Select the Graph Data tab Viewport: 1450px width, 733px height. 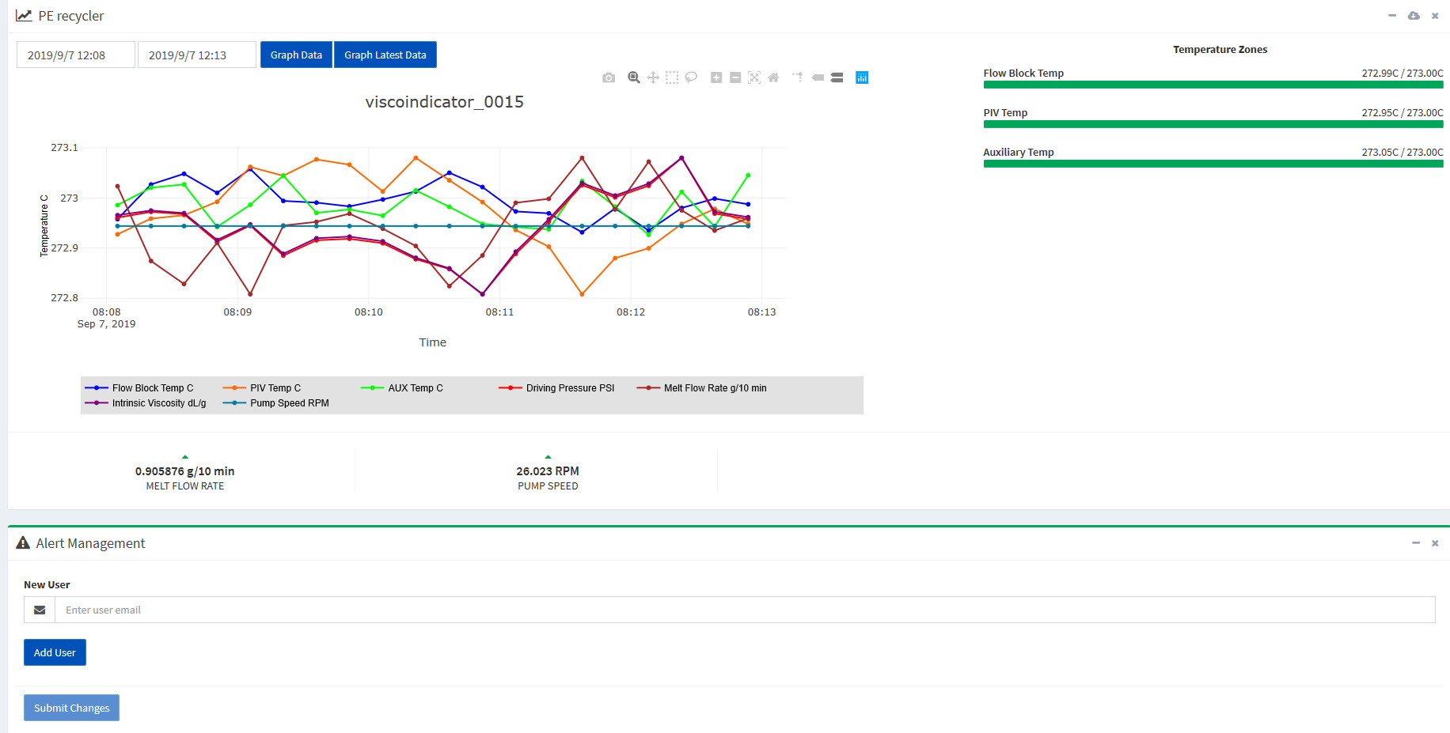(x=296, y=54)
